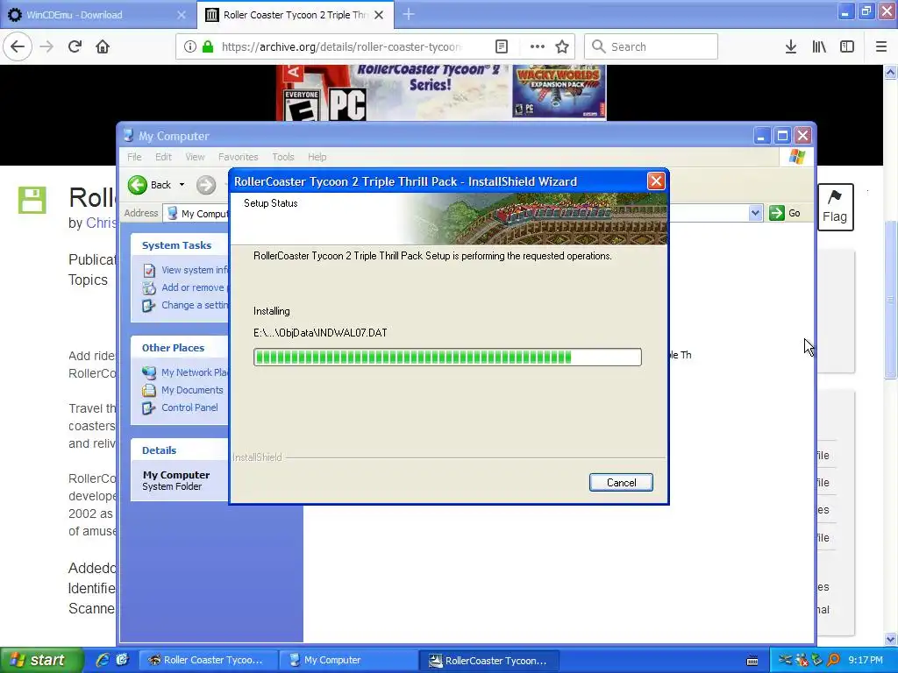Collapse the System Tasks panel header
The height and width of the screenshot is (673, 898).
pyautogui.click(x=179, y=245)
